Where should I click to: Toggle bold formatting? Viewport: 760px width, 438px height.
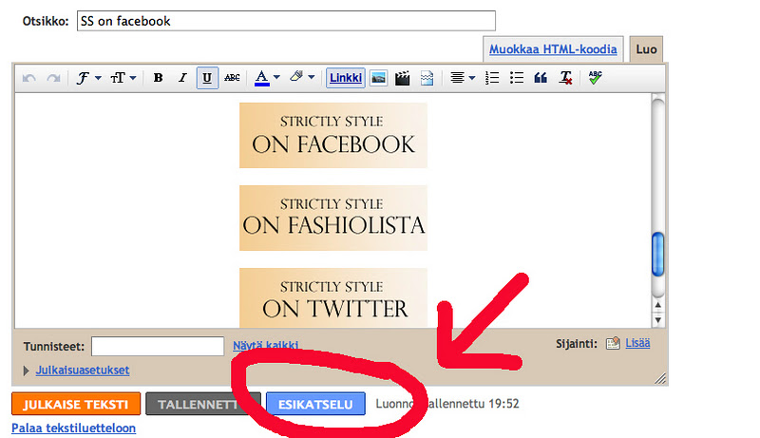click(158, 78)
